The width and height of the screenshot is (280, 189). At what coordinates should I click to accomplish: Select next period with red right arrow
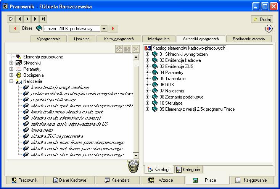113,28
